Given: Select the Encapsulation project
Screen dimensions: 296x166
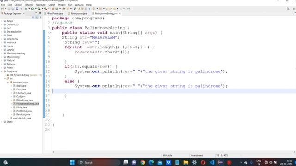Looking at the screenshot, I should pos(14,32).
